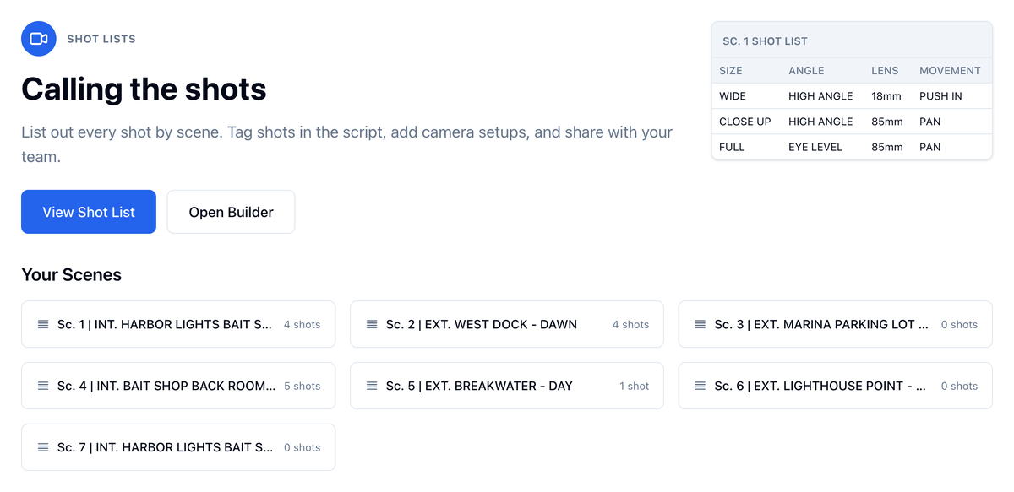Click the SC. 1 SHOT LIST table title

[765, 41]
